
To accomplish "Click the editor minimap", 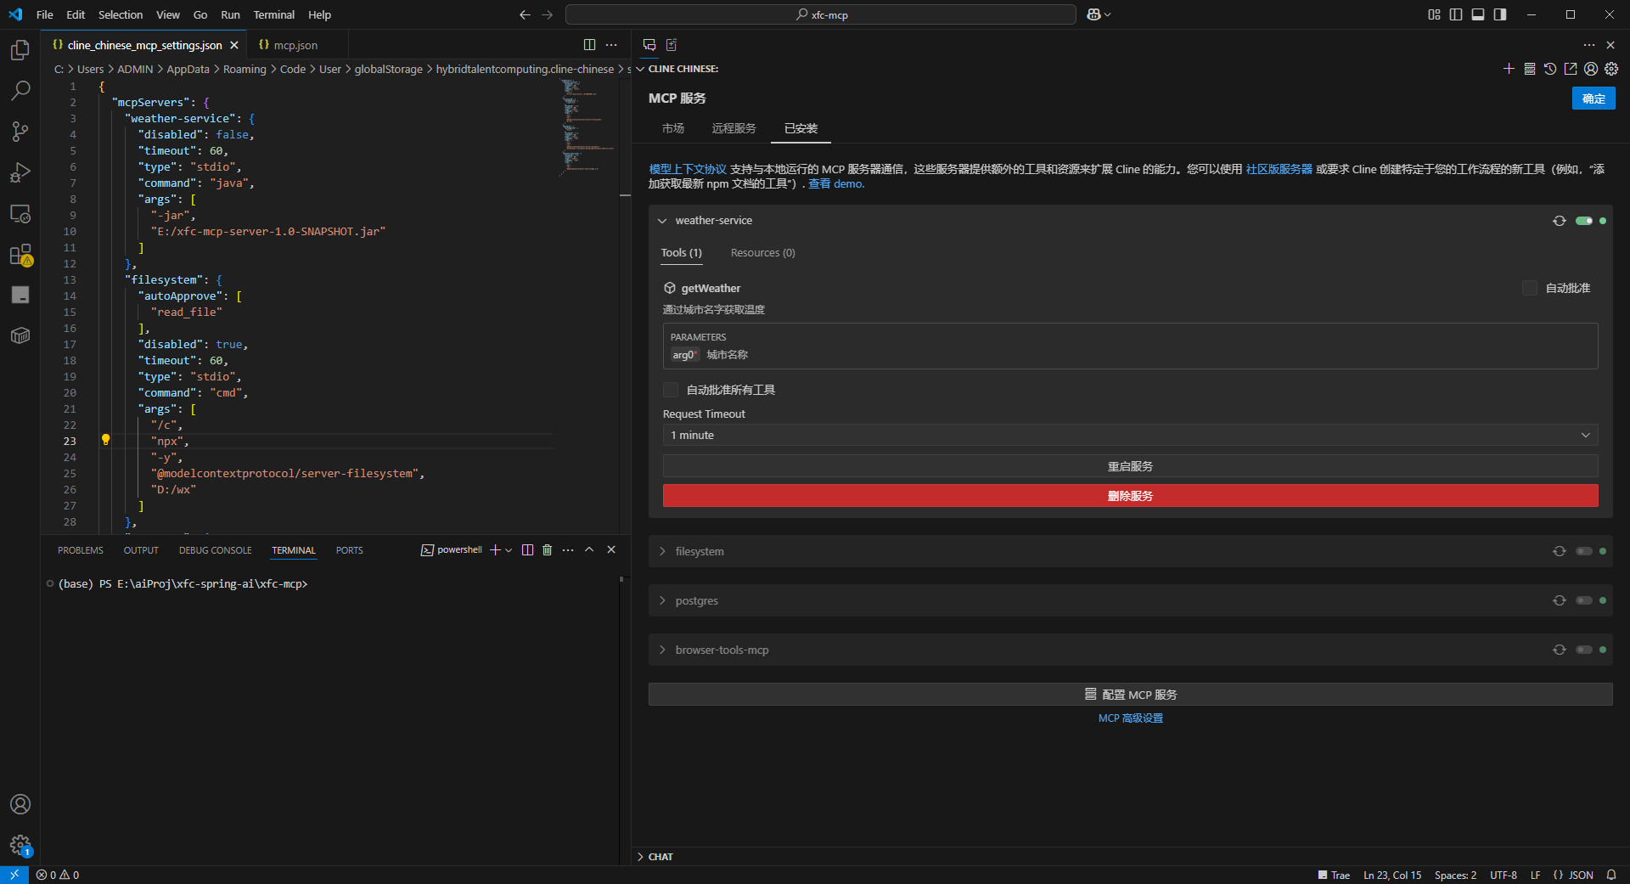I will coord(587,127).
